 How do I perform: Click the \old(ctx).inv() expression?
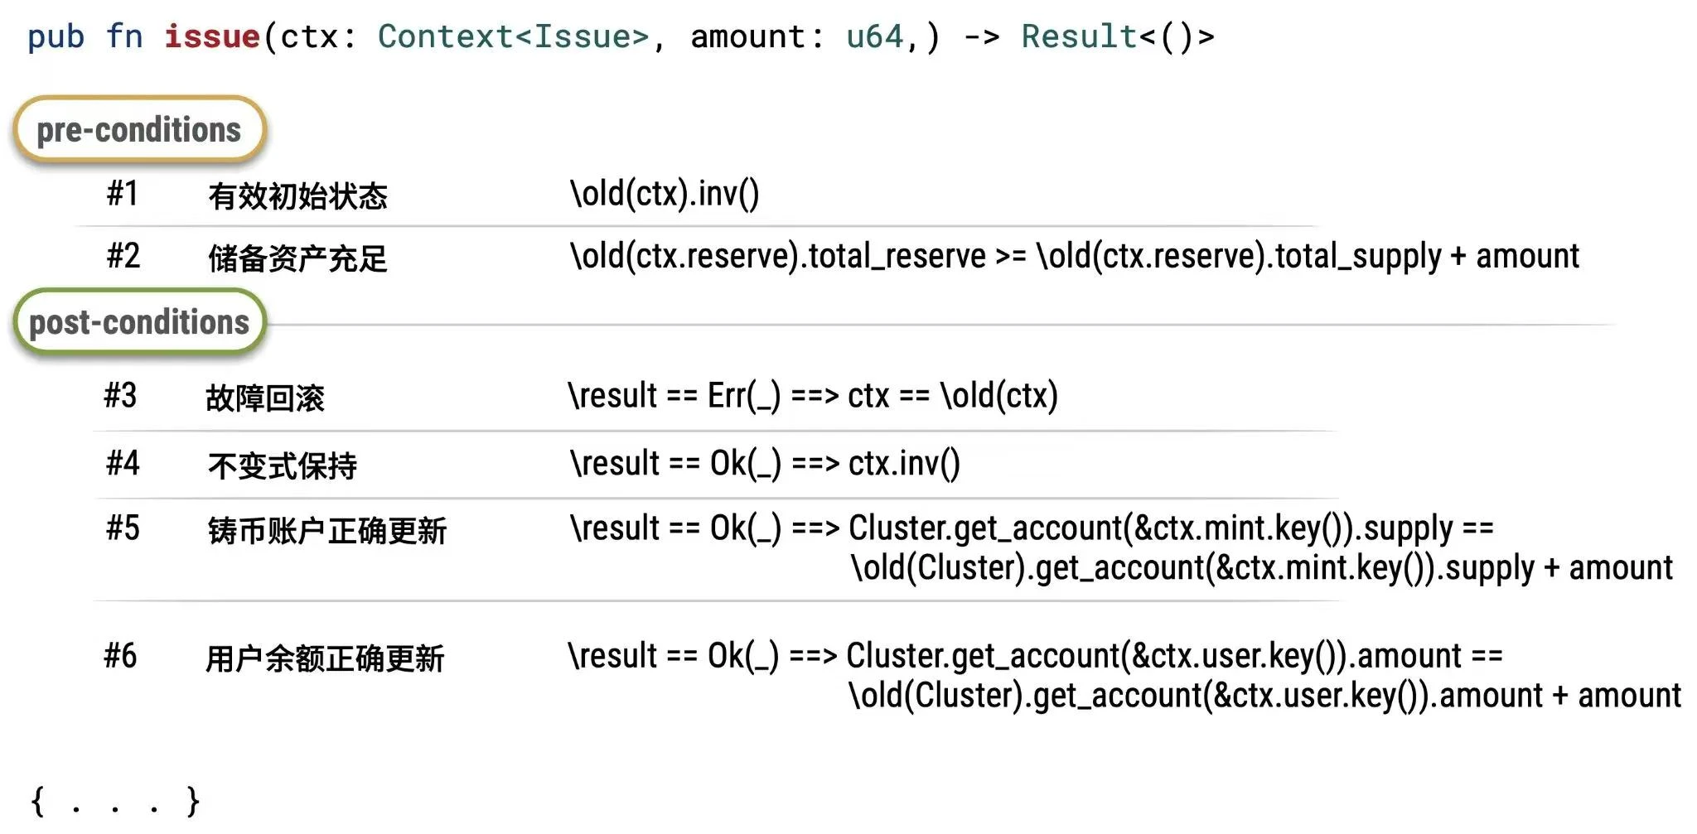[665, 194]
